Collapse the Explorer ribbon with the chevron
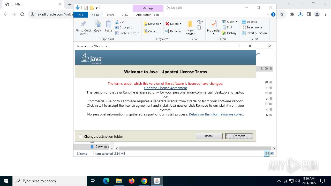Viewport: 331px width, 186px height. pyautogui.click(x=268, y=14)
